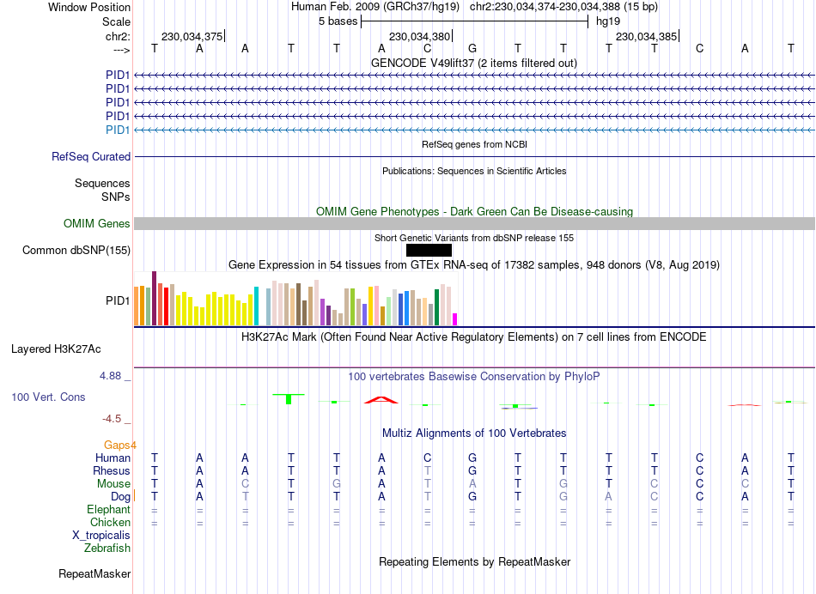Open Multiz Alignments of 100 Vertebrates title

(474, 433)
